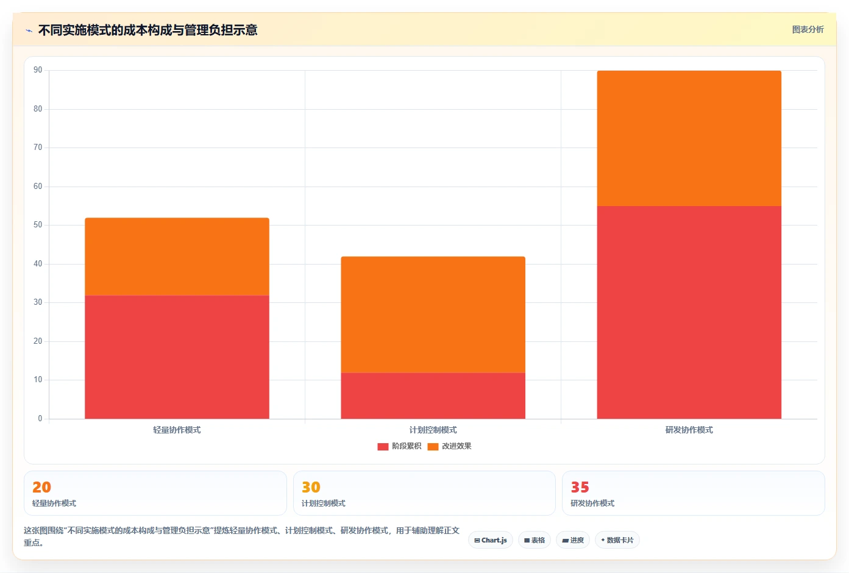Open the 20 轻量协作模式 data card
Viewport: 849px width, 573px height.
pos(155,493)
